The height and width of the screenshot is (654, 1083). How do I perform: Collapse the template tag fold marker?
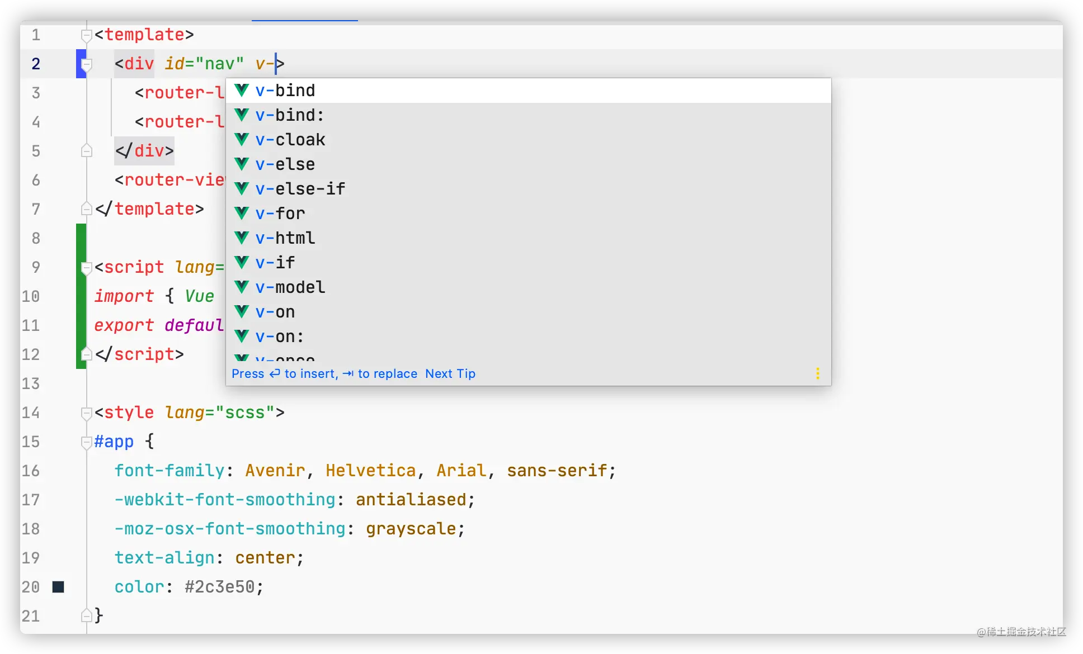[x=86, y=35]
